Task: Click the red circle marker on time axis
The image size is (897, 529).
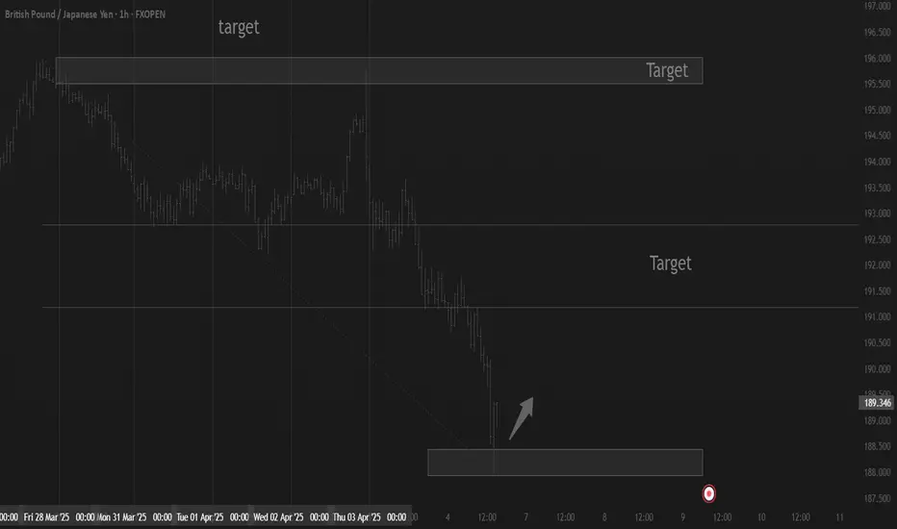Action: [708, 493]
